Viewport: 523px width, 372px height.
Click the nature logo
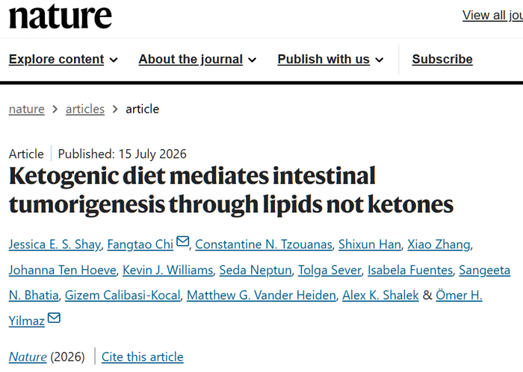coord(61,16)
